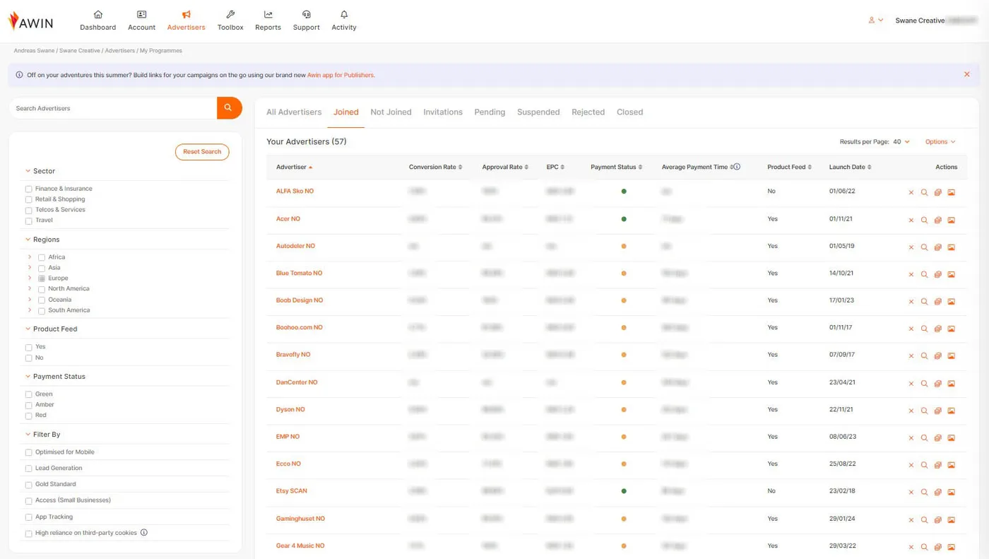The width and height of the screenshot is (989, 559).
Task: Click the image icon for Blue Tomato NO
Action: 952,274
